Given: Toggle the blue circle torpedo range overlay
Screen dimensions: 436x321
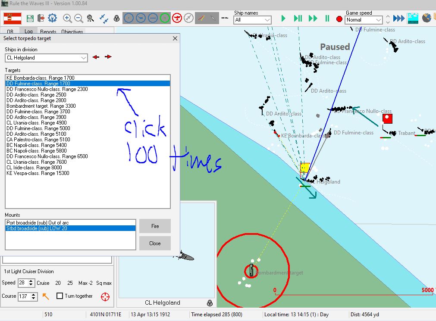Looking at the screenshot, I should tap(153, 19).
